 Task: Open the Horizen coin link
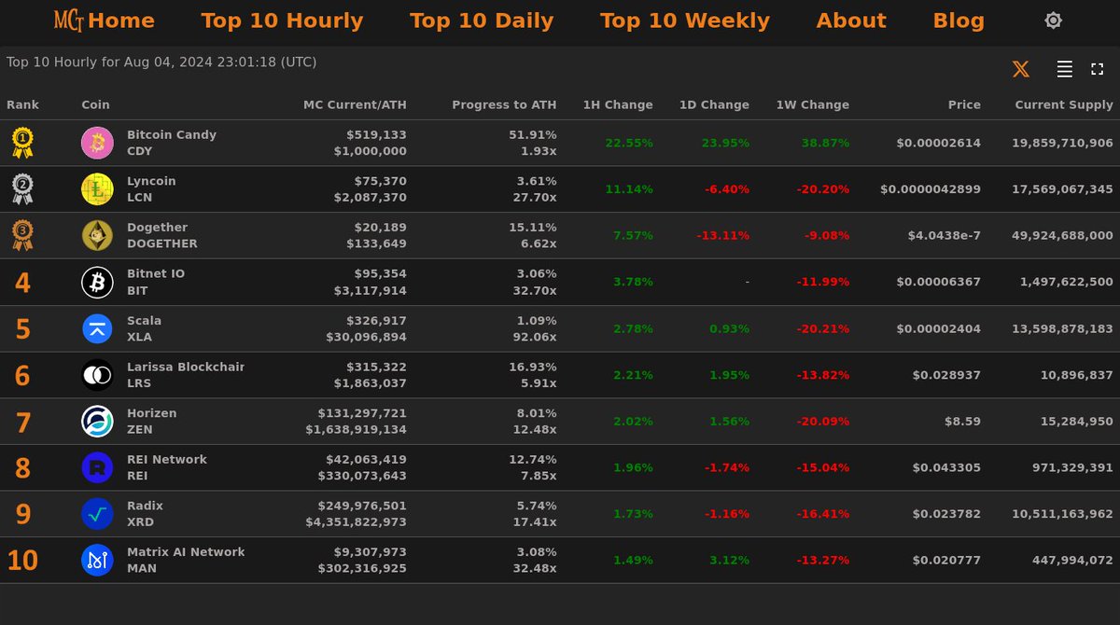(151, 413)
